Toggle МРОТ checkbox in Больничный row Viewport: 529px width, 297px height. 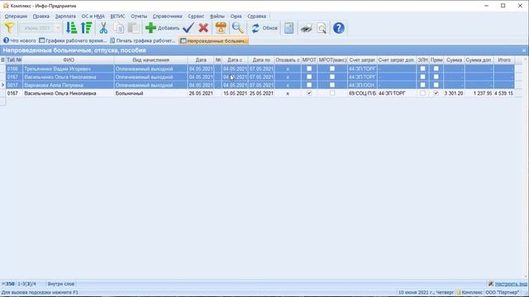click(309, 93)
